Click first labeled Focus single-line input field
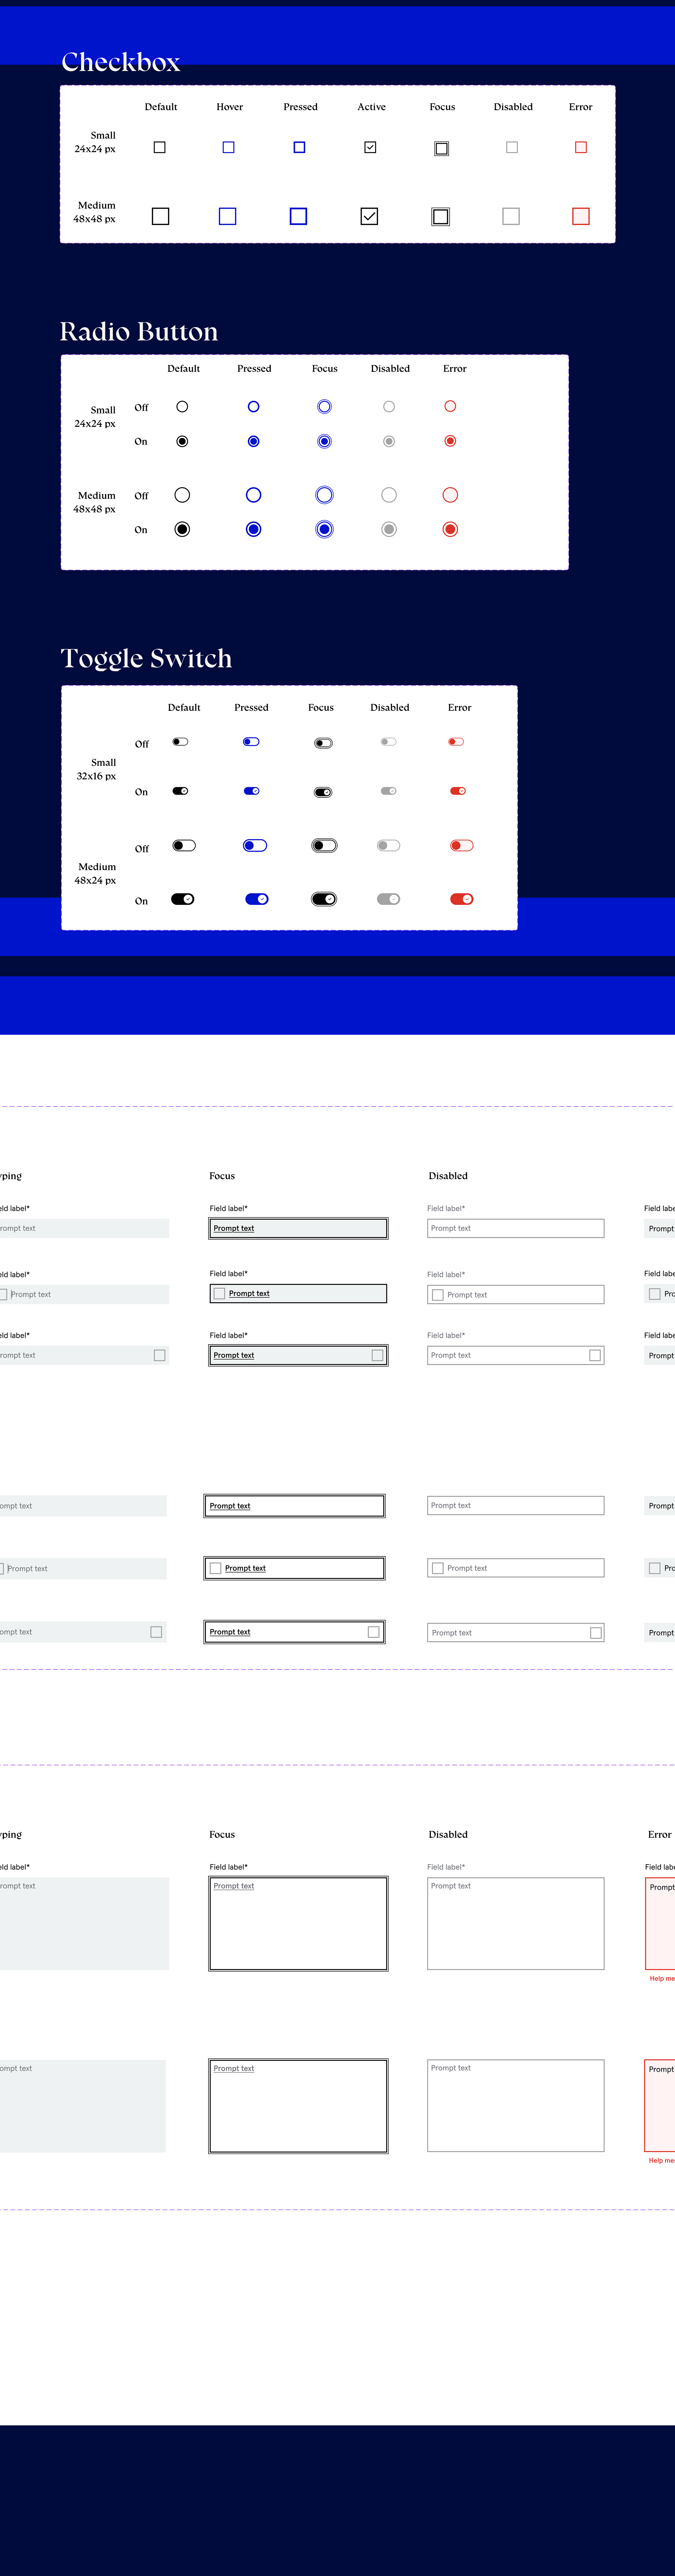The image size is (675, 2576). click(x=298, y=1228)
